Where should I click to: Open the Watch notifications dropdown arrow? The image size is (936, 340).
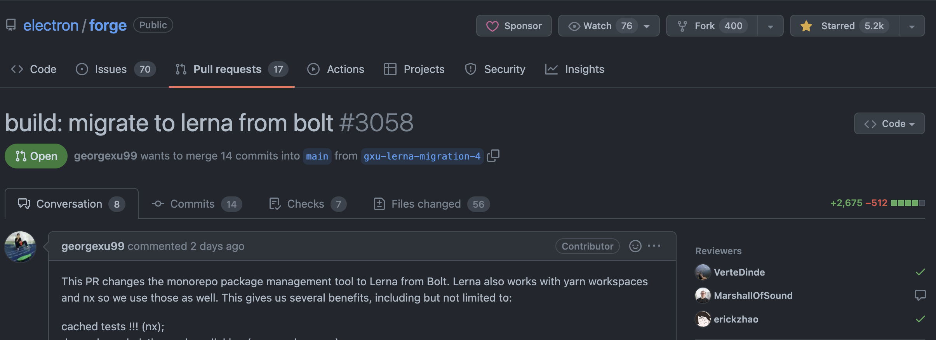coord(647,26)
